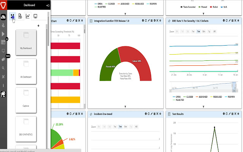Toggle the OPEN series in DRE Rate legend

tap(178, 97)
